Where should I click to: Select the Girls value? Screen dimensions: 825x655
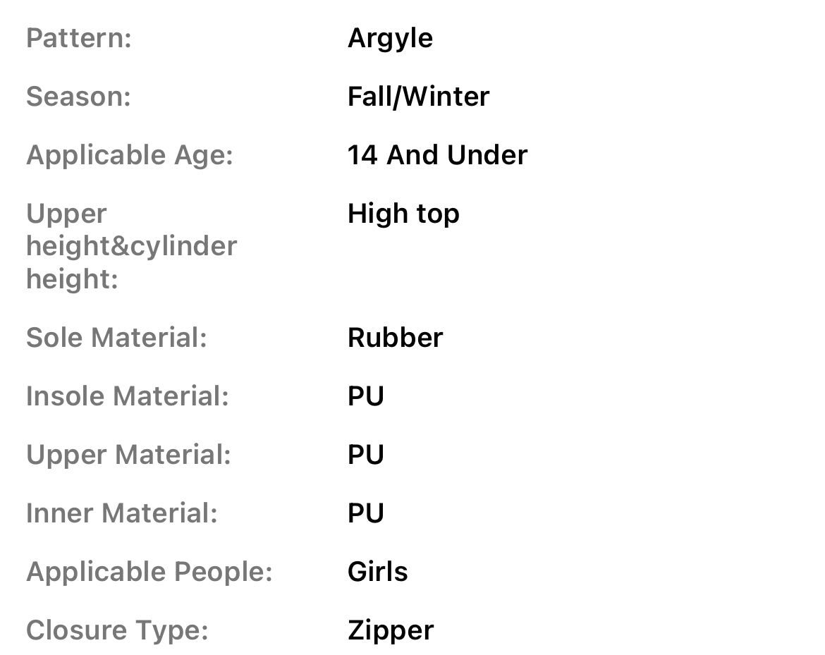(377, 572)
